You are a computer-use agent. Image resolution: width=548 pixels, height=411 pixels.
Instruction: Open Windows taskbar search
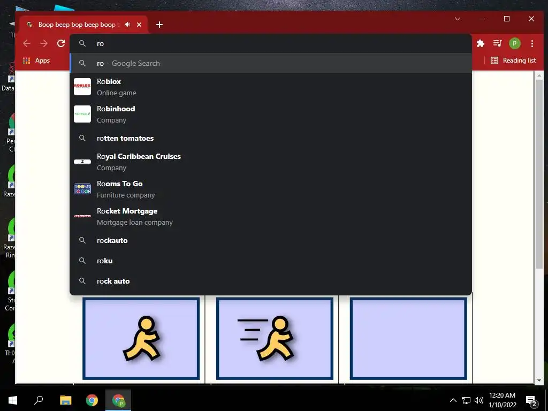coord(39,400)
